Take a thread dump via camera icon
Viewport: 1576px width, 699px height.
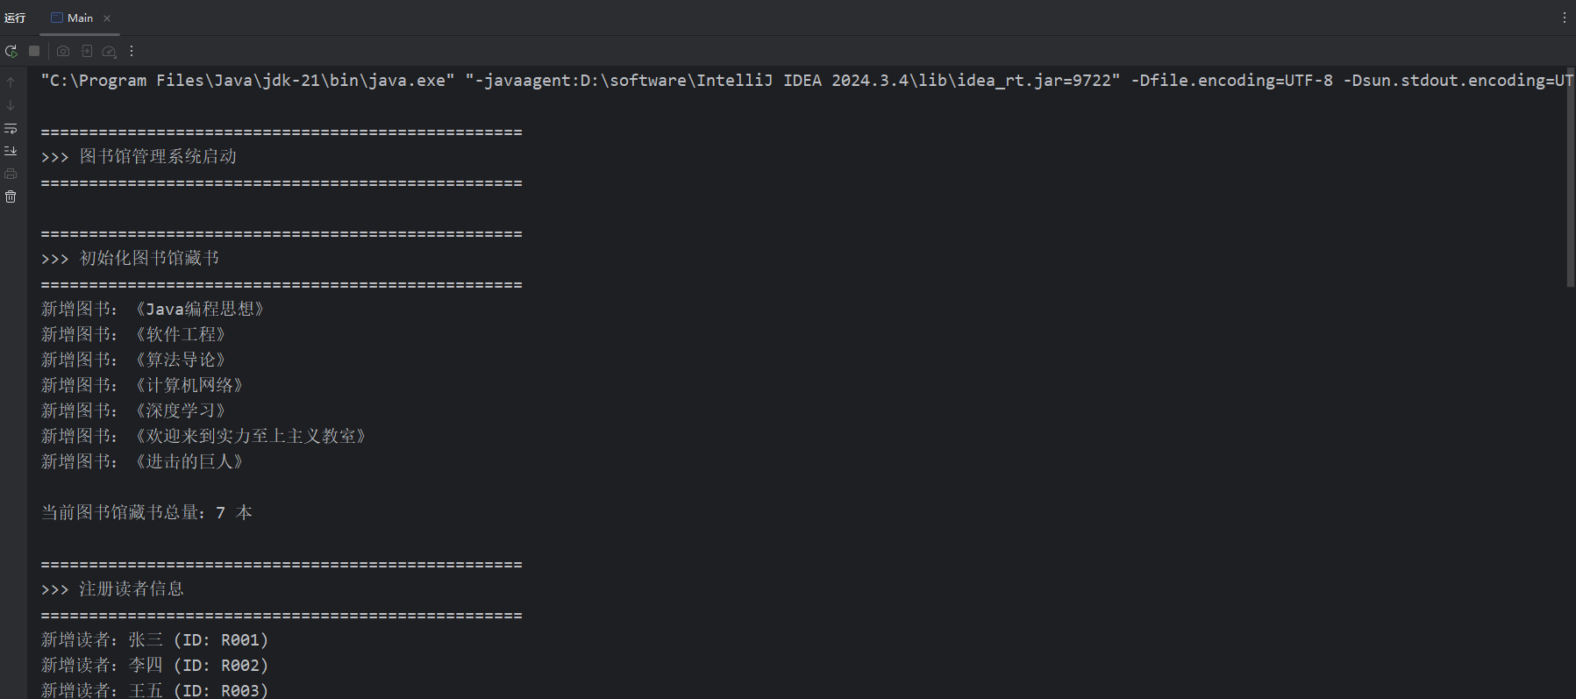63,52
